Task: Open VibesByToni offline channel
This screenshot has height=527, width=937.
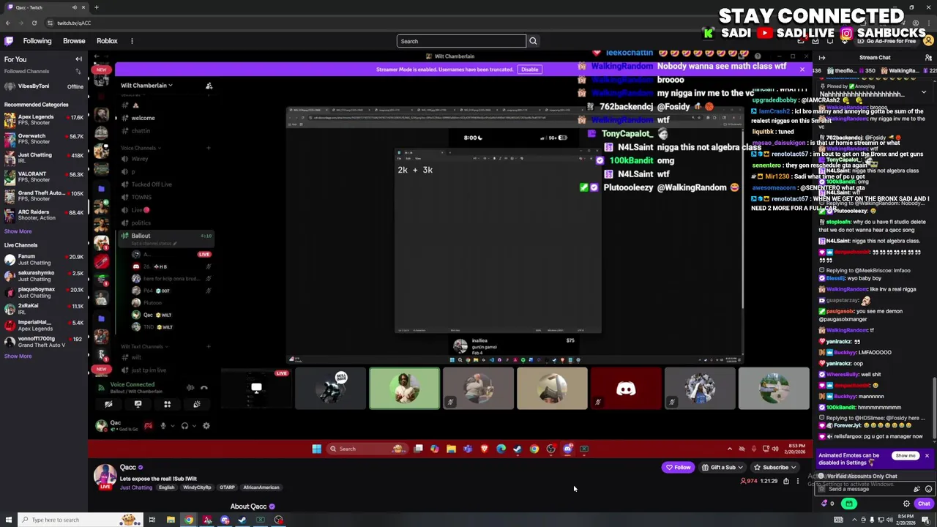Action: 44,86
